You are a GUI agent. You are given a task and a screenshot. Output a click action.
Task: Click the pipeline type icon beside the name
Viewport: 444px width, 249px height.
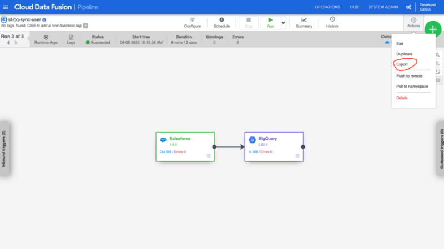pos(4,19)
